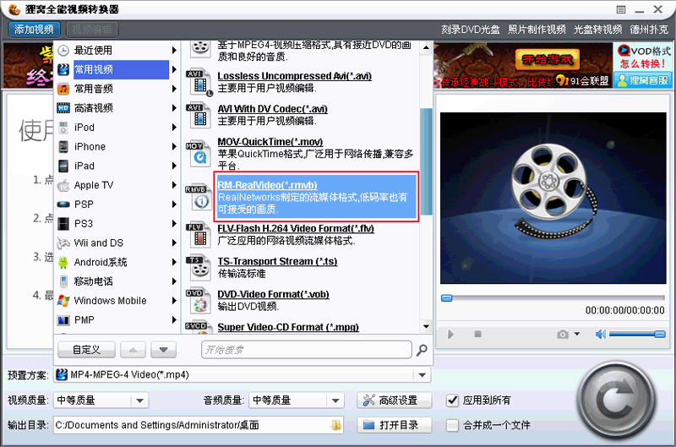This screenshot has width=676, height=447.
Task: Click the stop button in preview panel
Action: 477,334
